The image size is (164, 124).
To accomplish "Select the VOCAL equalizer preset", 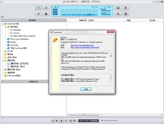I will point(84,15).
